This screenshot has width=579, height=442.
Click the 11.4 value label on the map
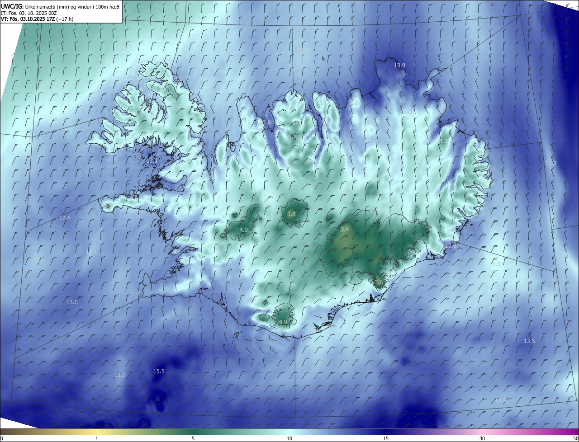(500, 400)
